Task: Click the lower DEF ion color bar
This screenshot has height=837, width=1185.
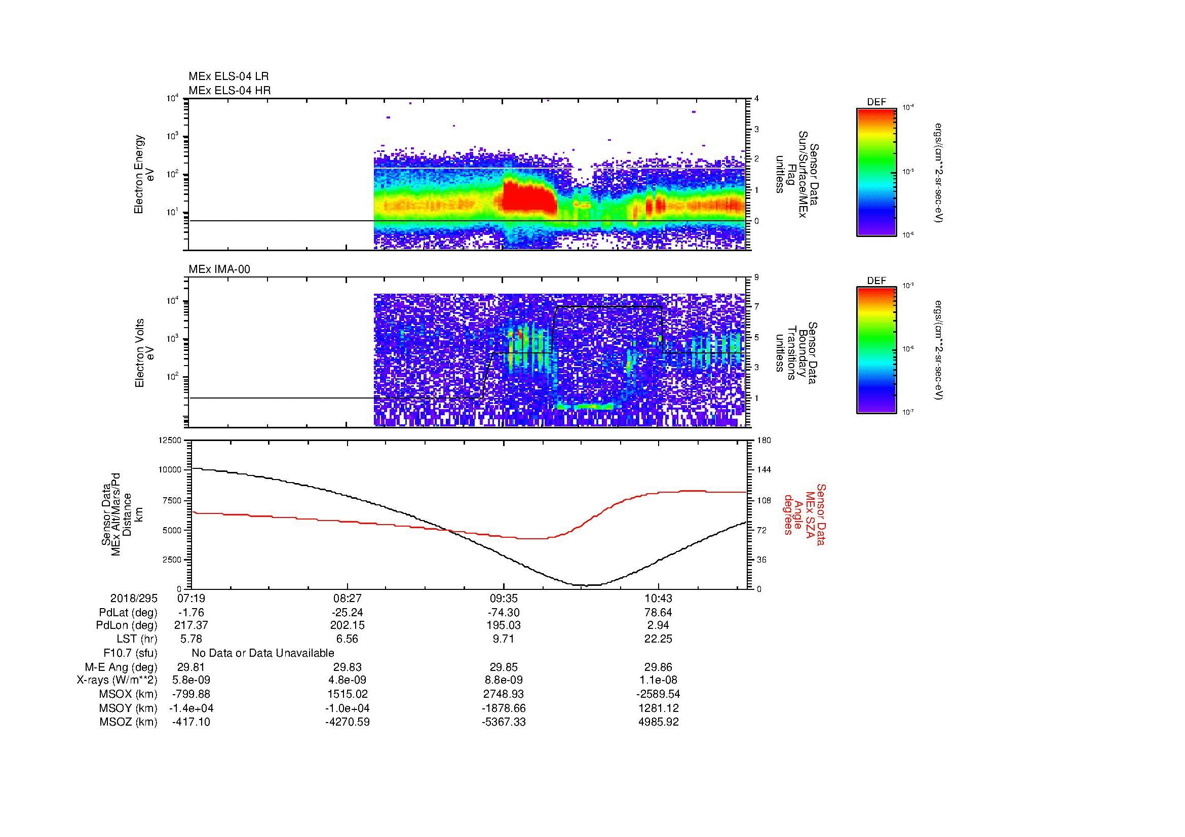Action: click(x=876, y=350)
